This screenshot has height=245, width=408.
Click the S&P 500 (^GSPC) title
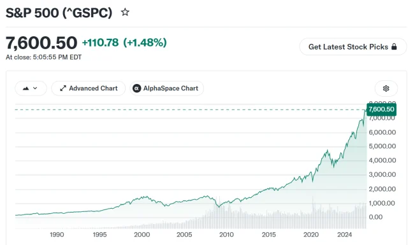tap(59, 13)
